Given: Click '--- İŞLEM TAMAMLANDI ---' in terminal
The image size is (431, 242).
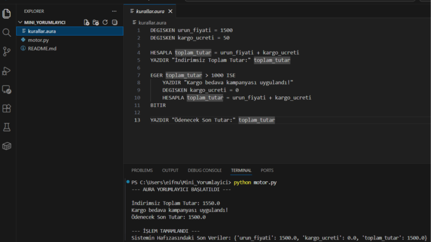Looking at the screenshot, I should [x=166, y=231].
